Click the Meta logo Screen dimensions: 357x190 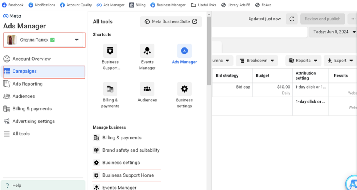(x=12, y=16)
